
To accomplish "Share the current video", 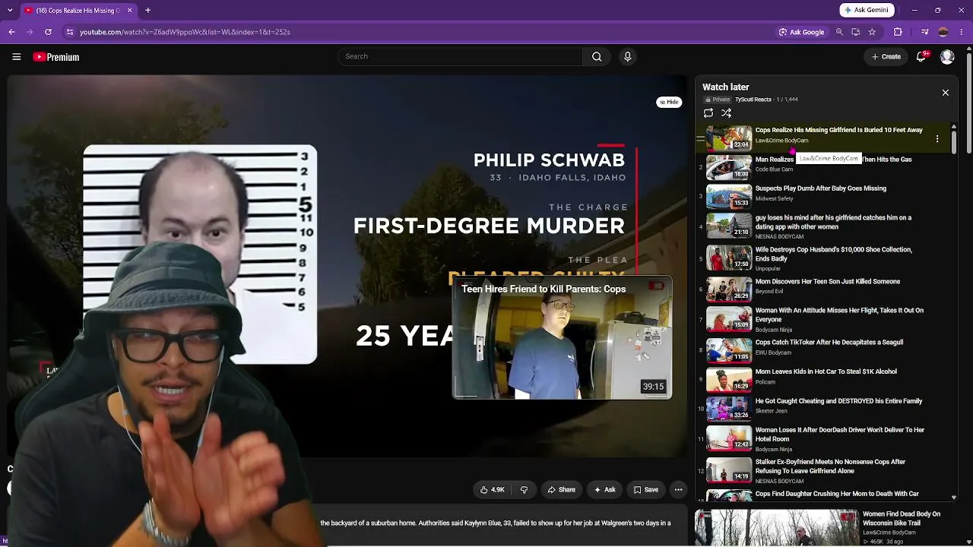I will [x=561, y=490].
